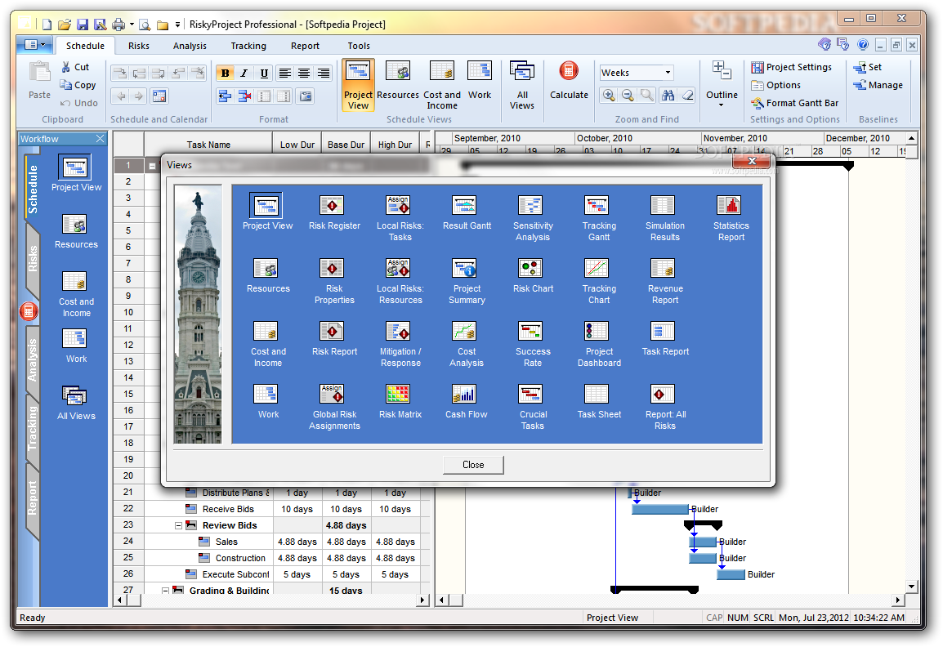Open Risk Register view in Views dialog

[x=334, y=213]
